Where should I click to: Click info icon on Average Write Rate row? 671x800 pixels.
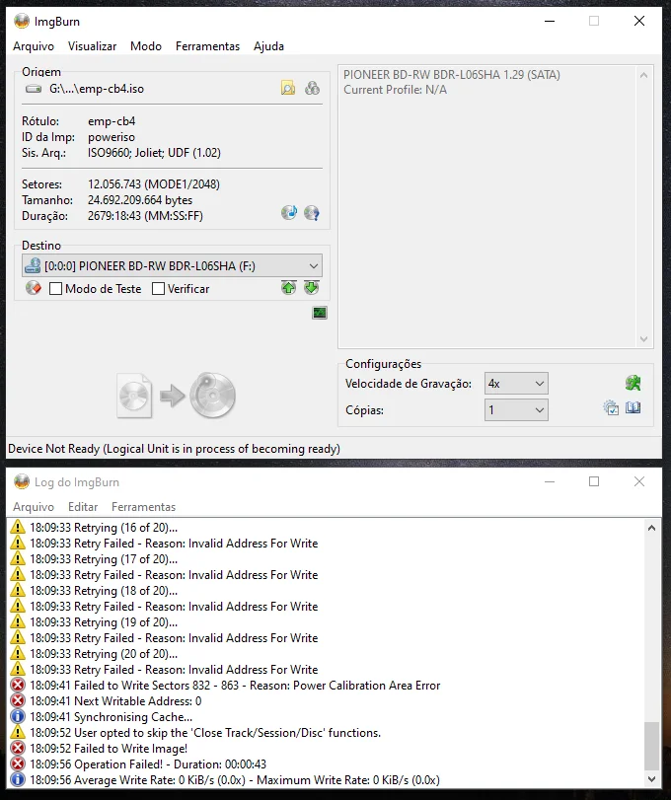(x=18, y=780)
